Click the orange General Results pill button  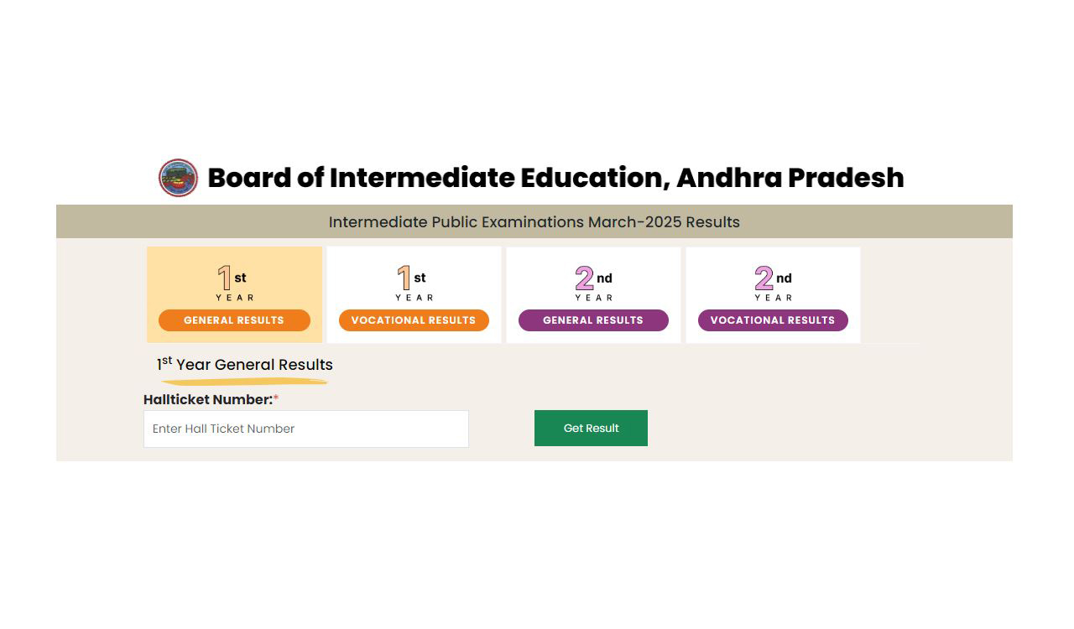coord(234,320)
